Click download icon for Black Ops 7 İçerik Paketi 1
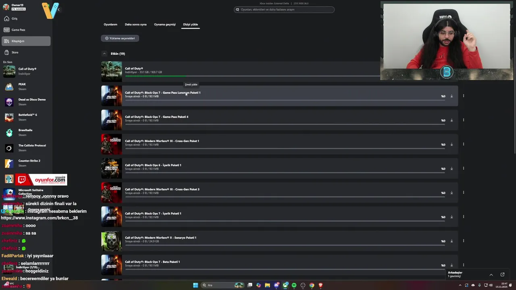Viewport: 516px width, 290px height. click(x=451, y=217)
